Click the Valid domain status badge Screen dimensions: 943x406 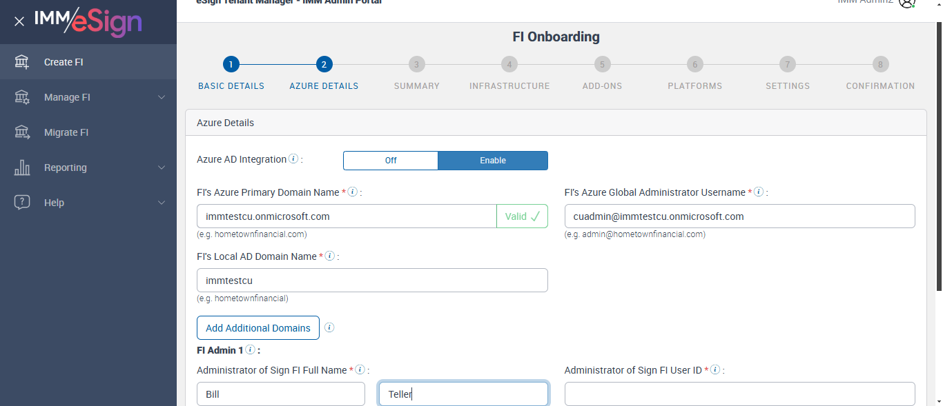tap(523, 216)
